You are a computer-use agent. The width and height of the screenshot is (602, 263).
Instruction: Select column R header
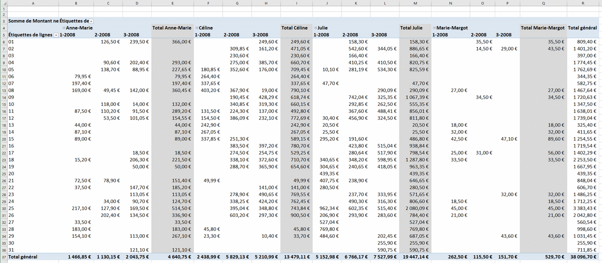[x=583, y=3]
